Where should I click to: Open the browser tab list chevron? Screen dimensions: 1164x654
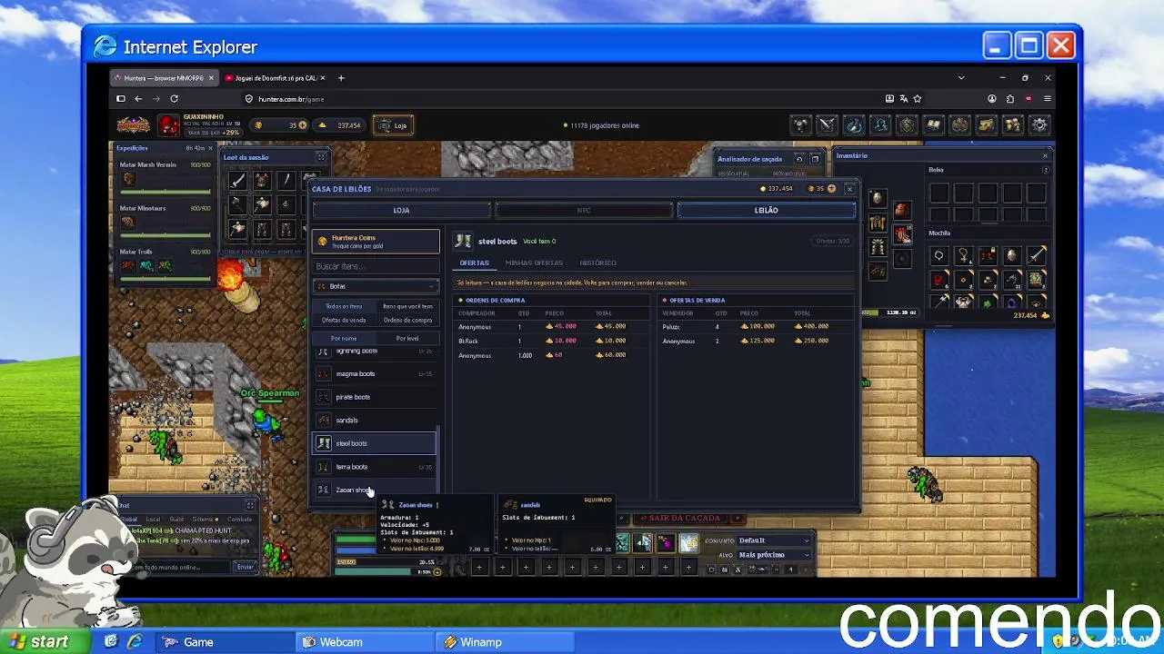(x=961, y=78)
